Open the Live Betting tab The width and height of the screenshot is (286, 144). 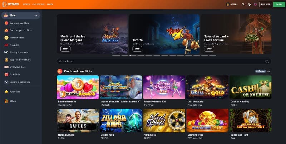point(38,4)
